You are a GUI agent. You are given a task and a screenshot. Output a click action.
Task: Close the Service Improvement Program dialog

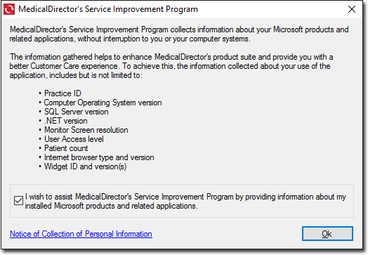[x=352, y=9]
